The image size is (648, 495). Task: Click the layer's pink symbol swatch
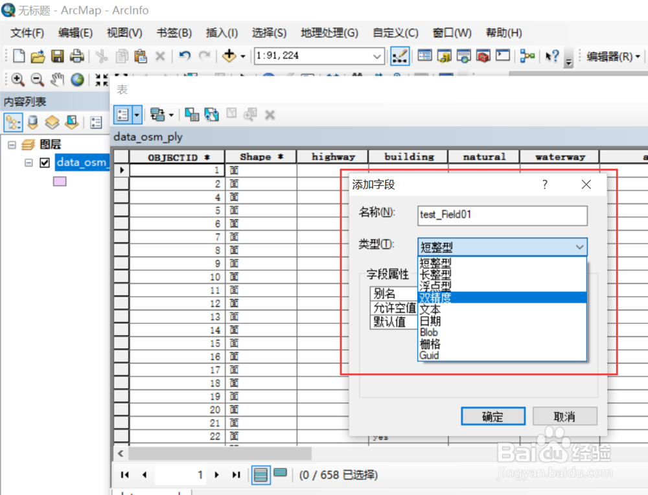(60, 181)
